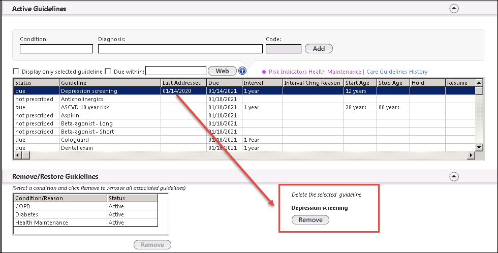Screen dimensions: 498x253
Task: Select the Depression screening guideline row
Action: pos(244,91)
